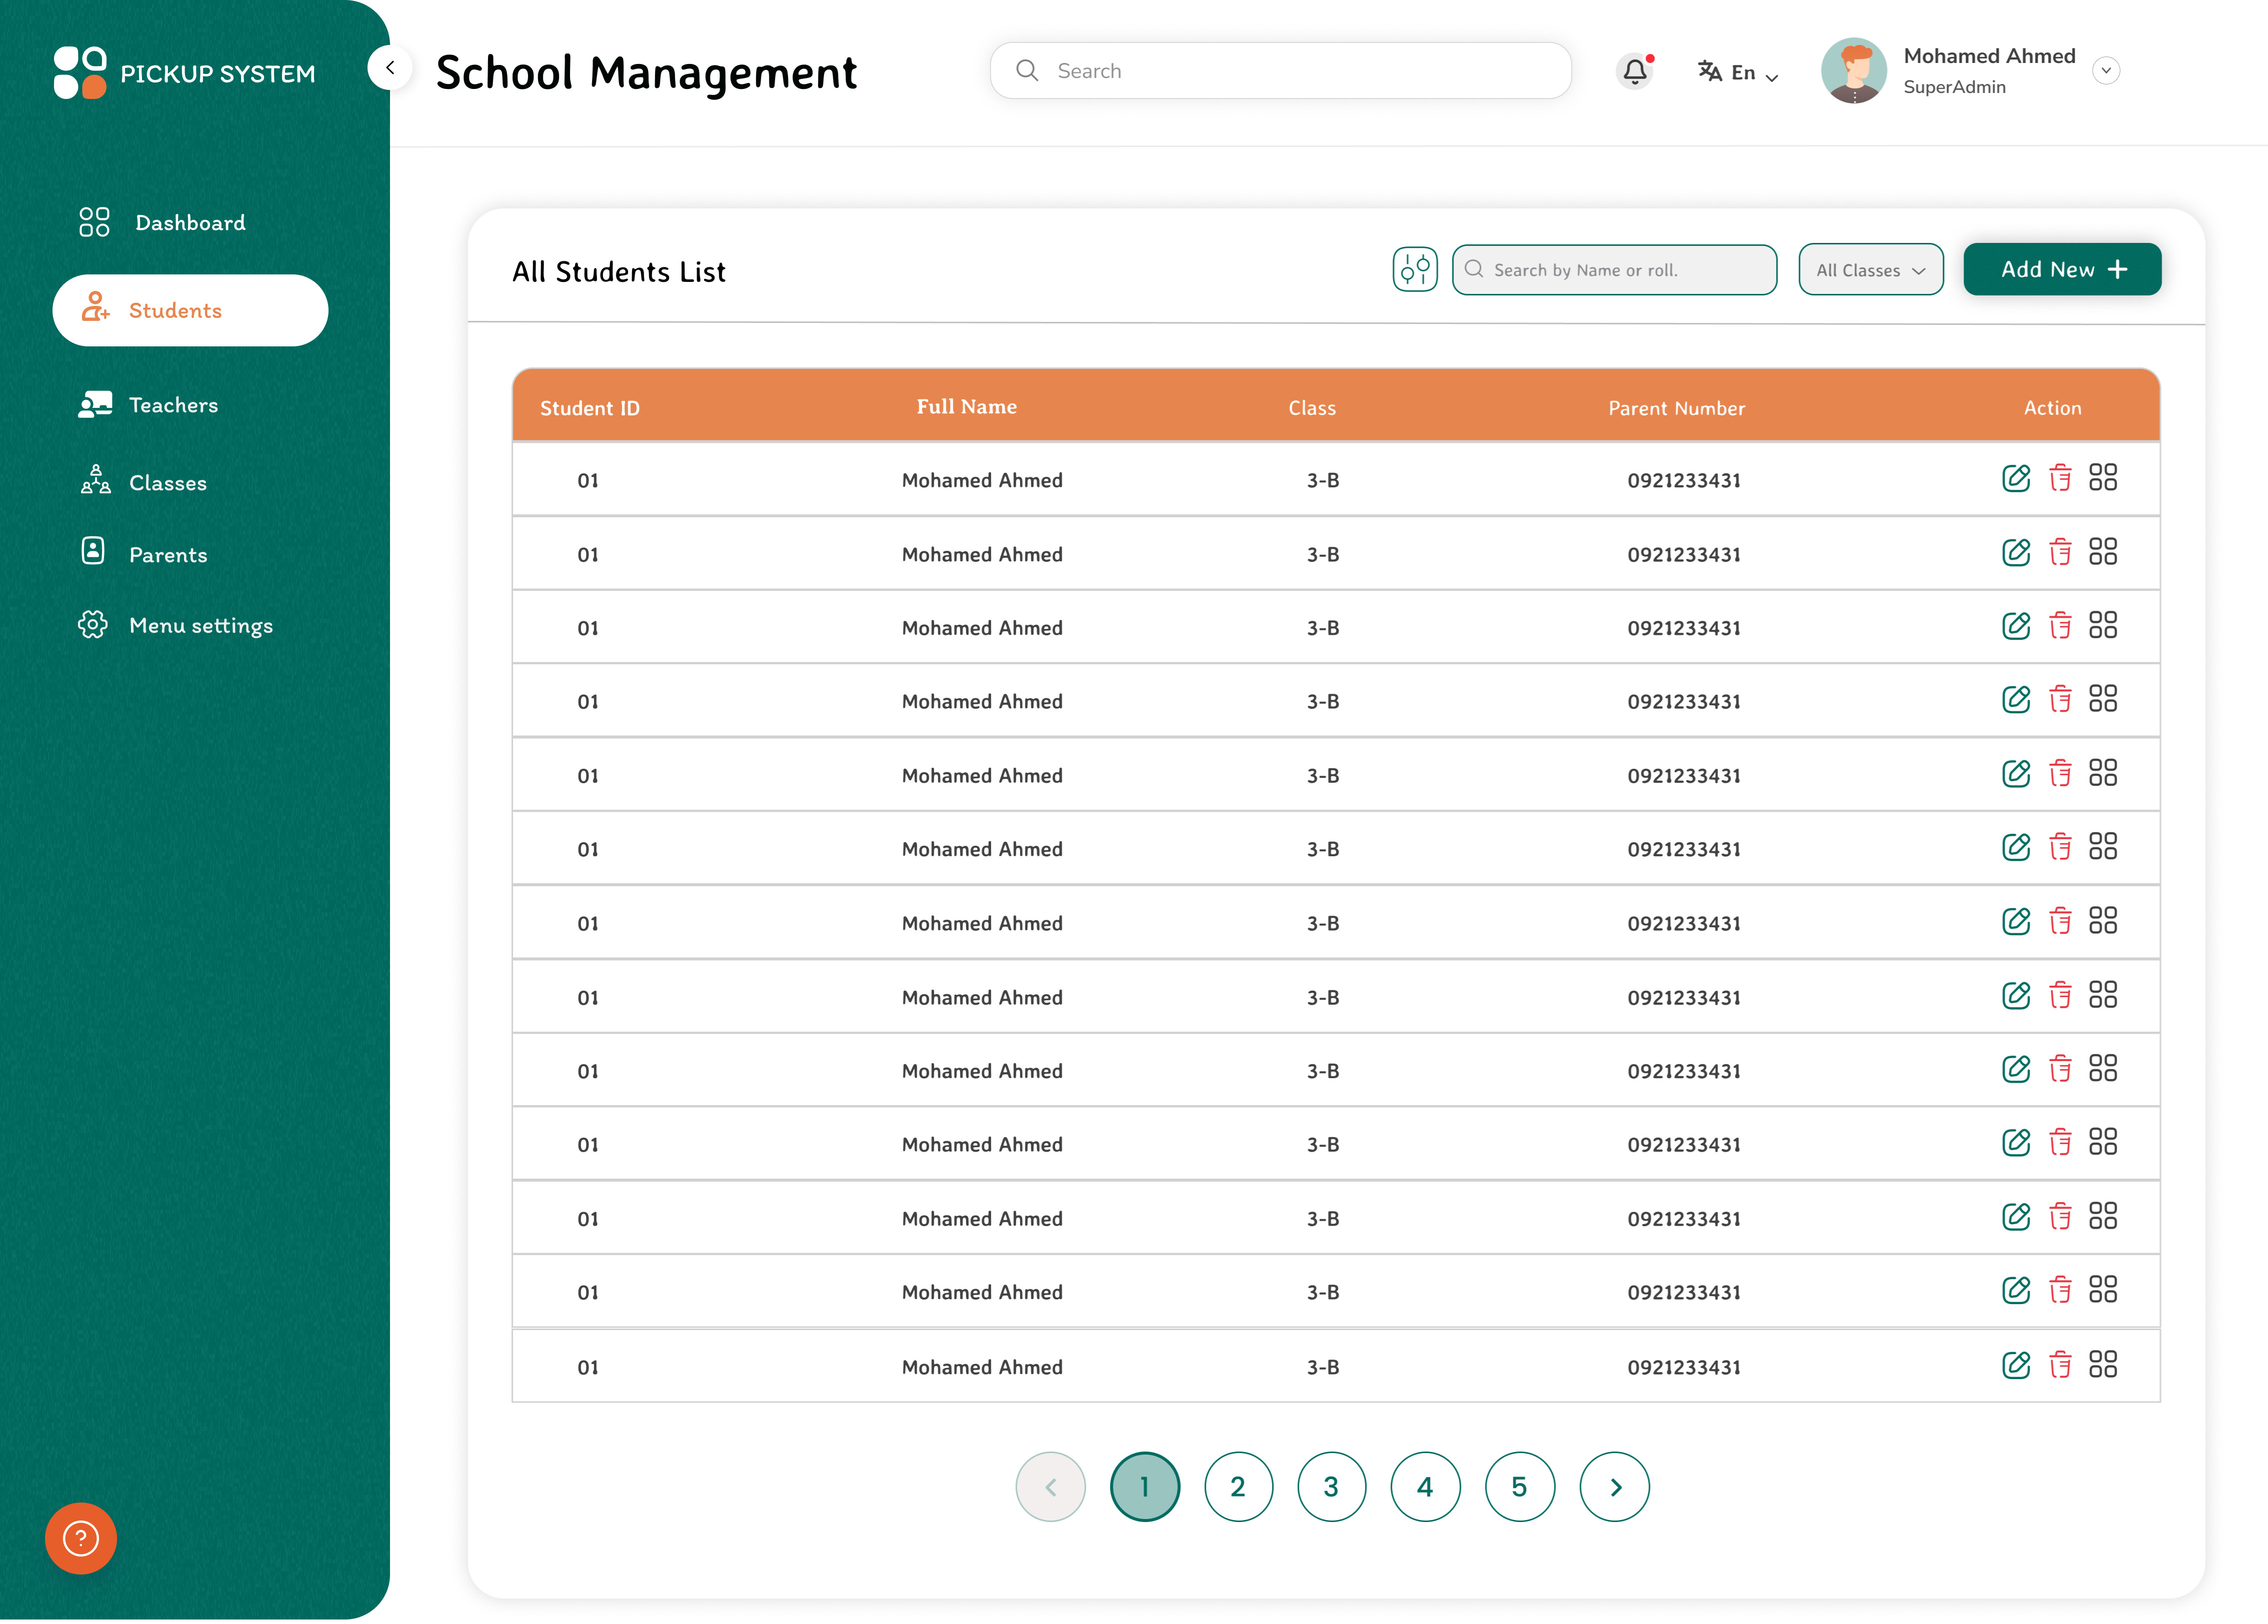Click the next page arrow
The width and height of the screenshot is (2268, 1624).
click(1614, 1486)
